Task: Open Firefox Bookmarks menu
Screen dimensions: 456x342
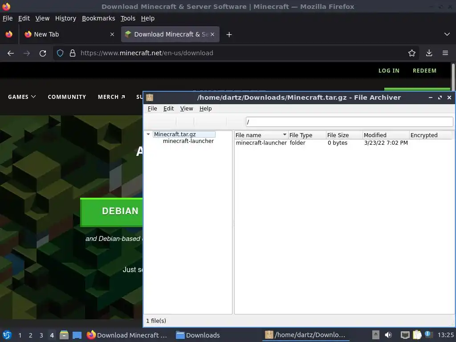Action: pos(98,18)
